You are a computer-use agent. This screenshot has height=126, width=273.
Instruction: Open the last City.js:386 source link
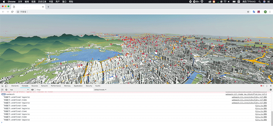(x=261, y=120)
